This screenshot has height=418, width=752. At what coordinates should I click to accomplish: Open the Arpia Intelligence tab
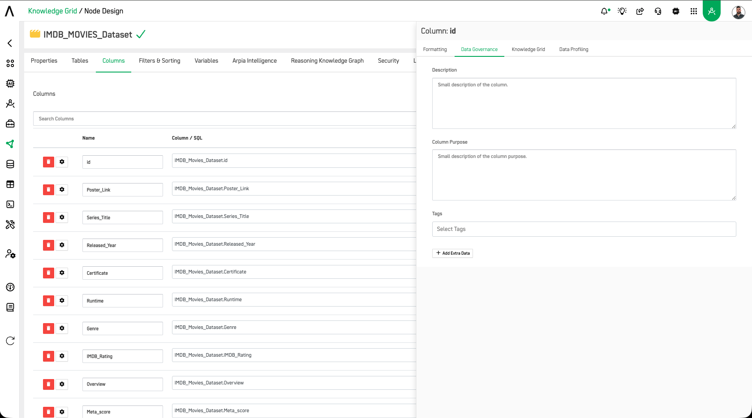[x=254, y=61]
